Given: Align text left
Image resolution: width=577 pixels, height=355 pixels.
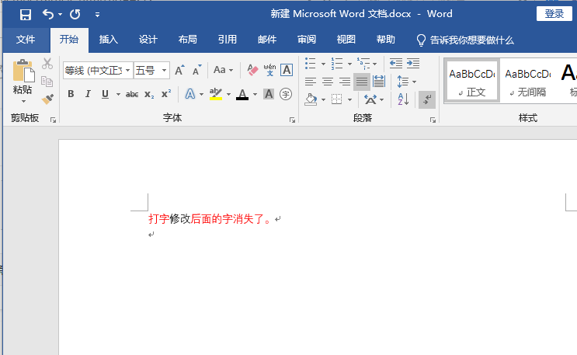Looking at the screenshot, I should tap(311, 82).
